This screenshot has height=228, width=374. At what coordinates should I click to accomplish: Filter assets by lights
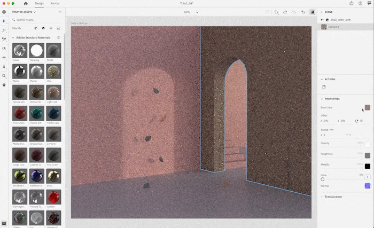[x=51, y=28]
